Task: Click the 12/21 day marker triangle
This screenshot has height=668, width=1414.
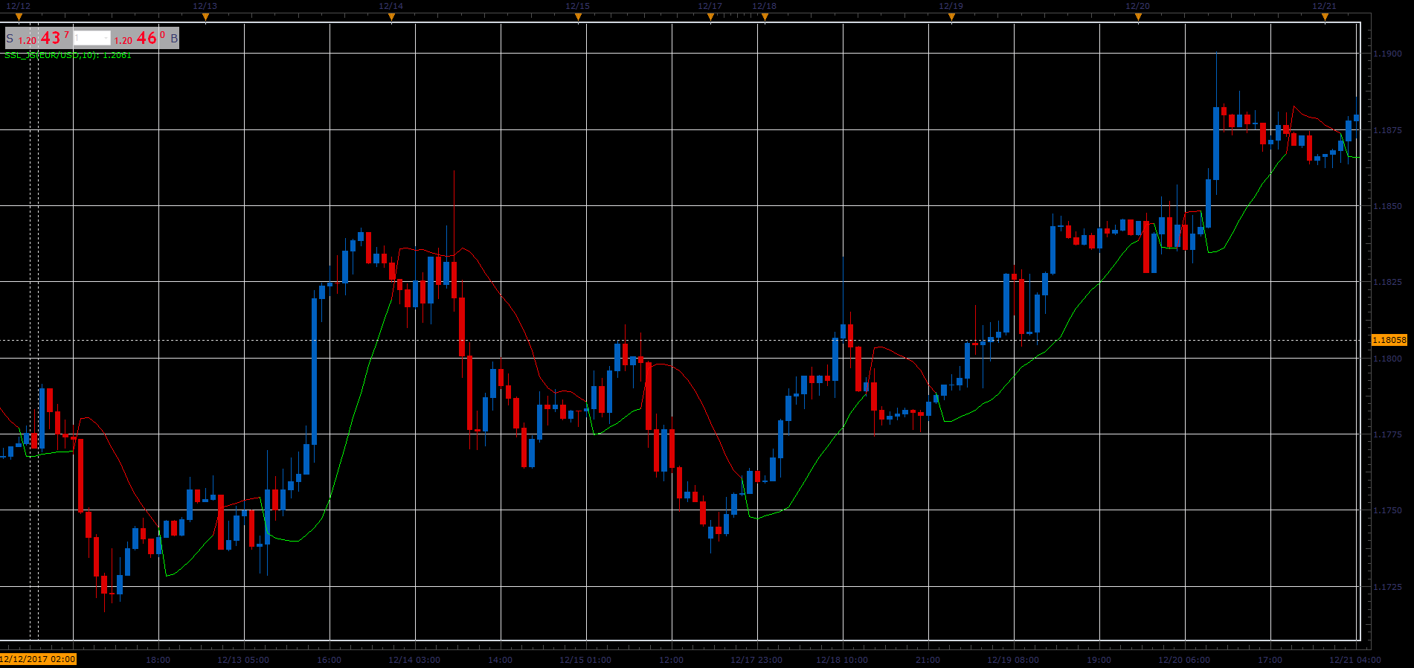Action: [x=1325, y=17]
